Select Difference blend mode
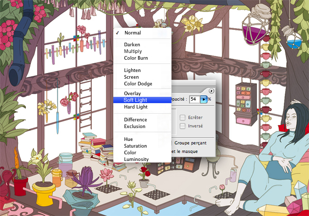 click(x=142, y=120)
